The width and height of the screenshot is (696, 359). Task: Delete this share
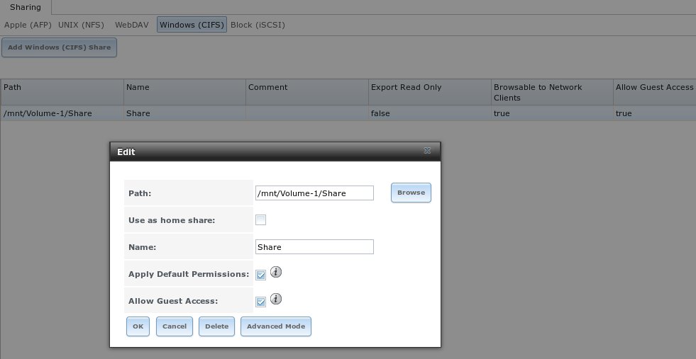click(x=216, y=326)
